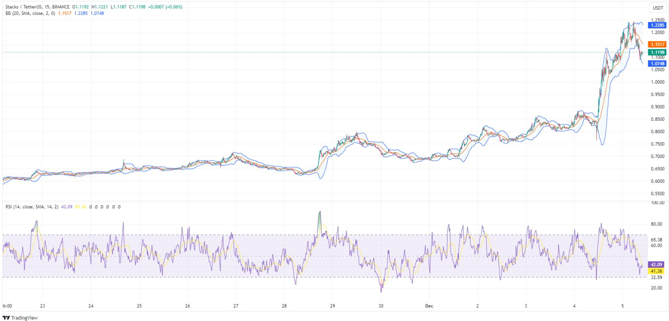Screen dimensions: 669x321
Task: Click the 41.36 value in RSI legend
Action: 81,207
